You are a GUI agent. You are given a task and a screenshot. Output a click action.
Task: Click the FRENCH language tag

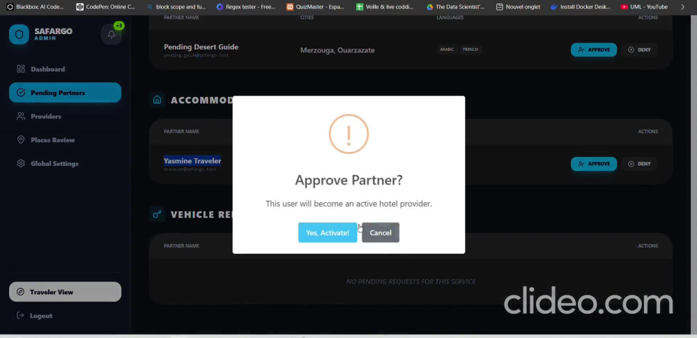[x=470, y=49]
